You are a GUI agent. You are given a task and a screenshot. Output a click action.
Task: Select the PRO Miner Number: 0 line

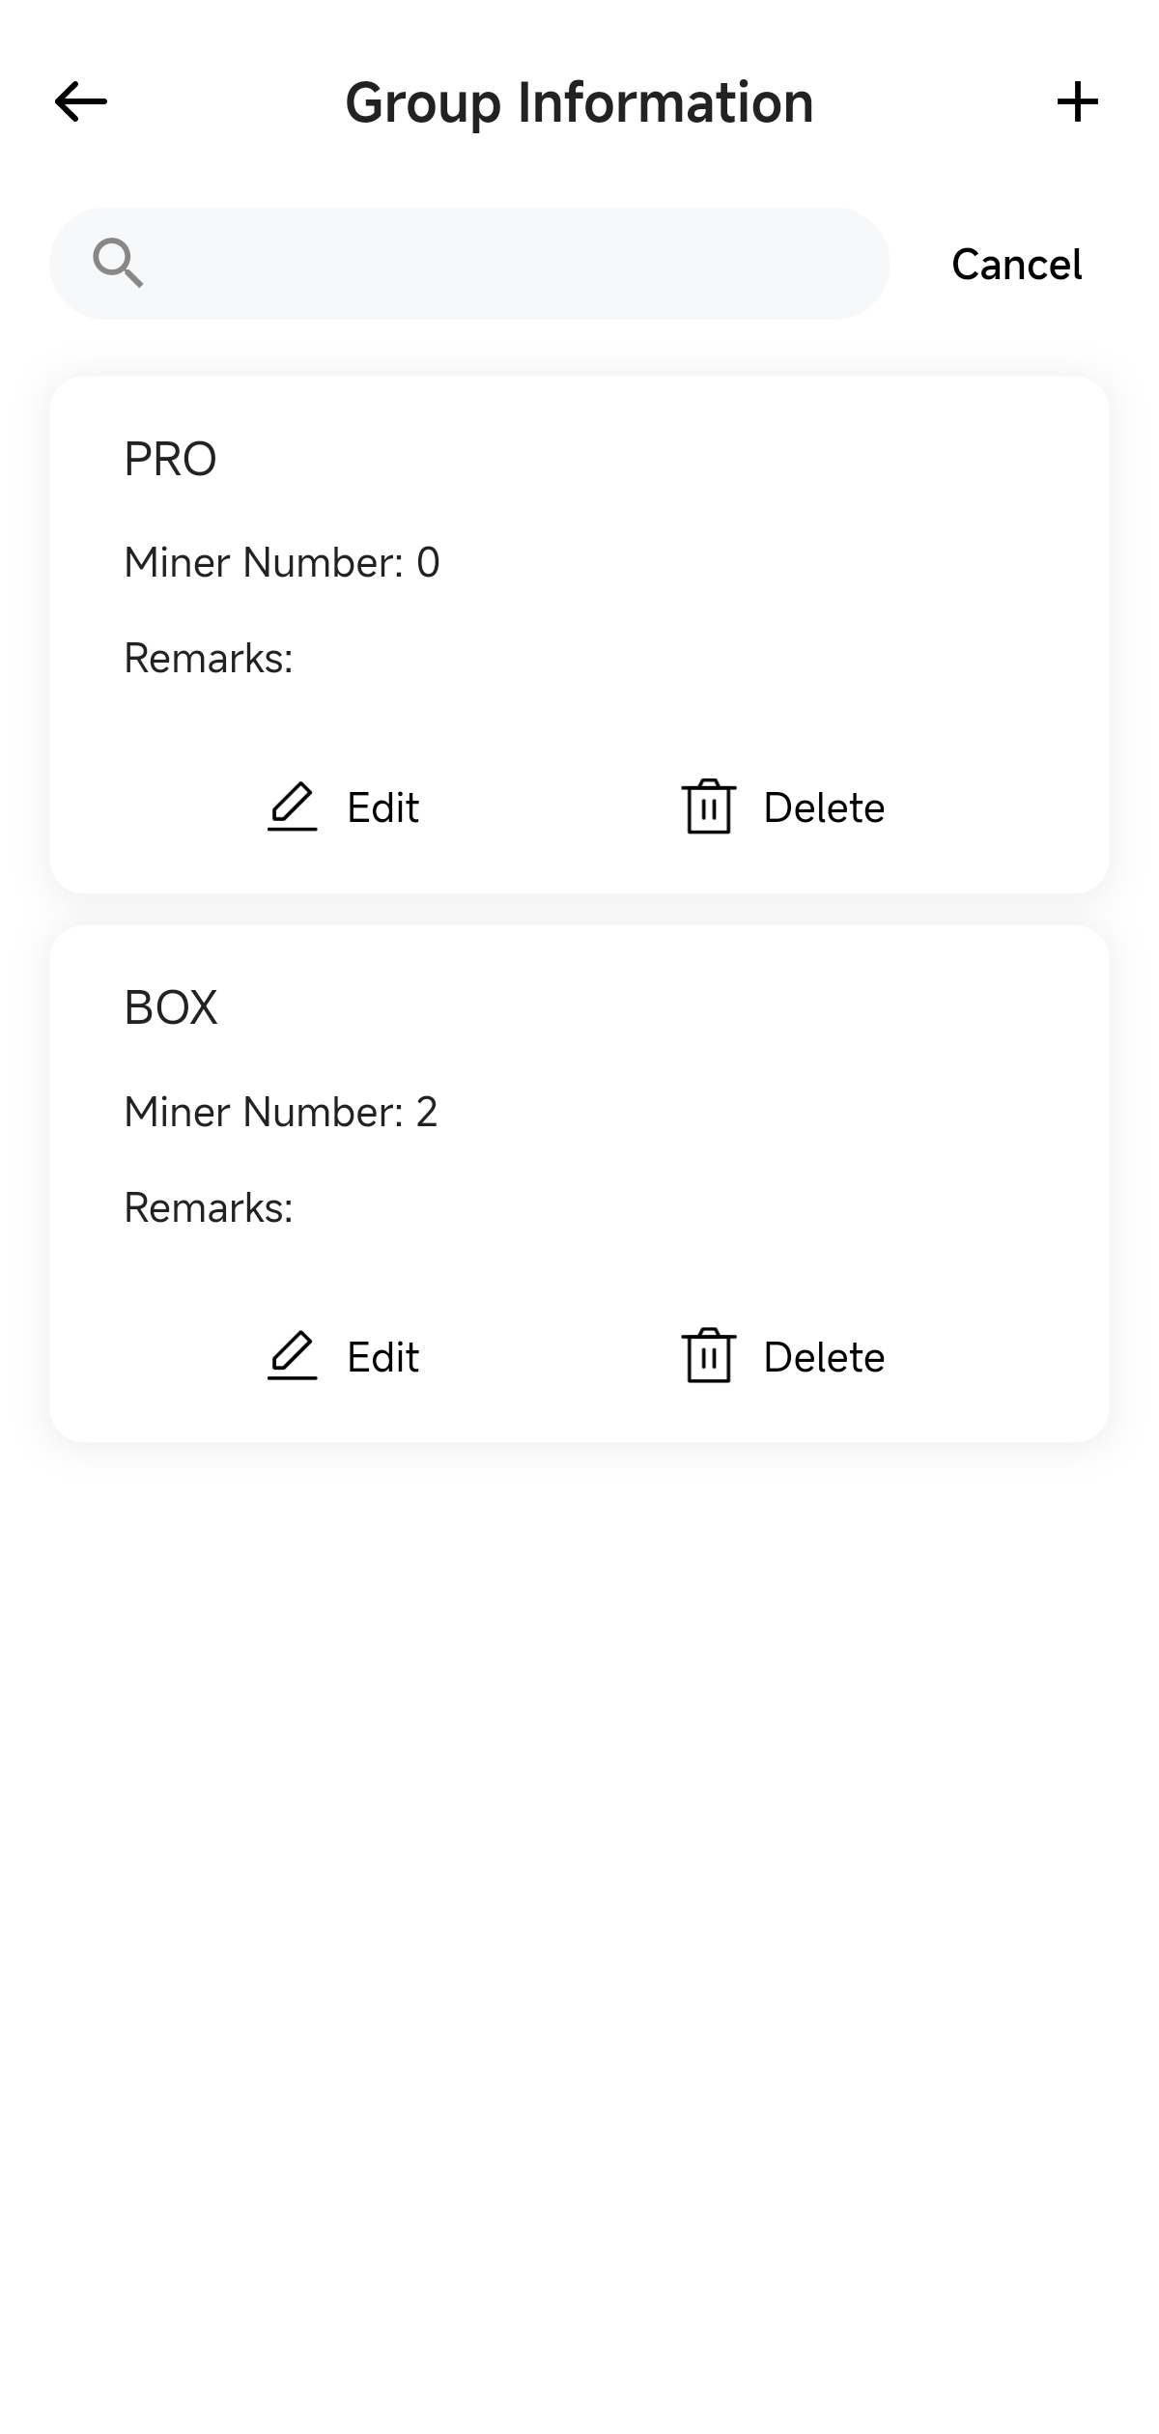(x=282, y=562)
